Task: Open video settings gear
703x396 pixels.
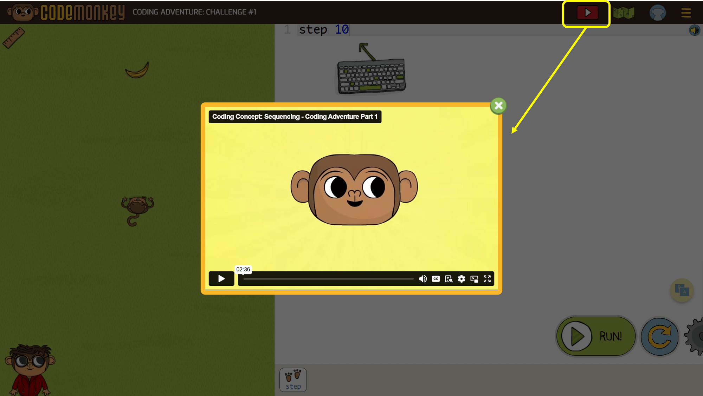Action: [462, 279]
